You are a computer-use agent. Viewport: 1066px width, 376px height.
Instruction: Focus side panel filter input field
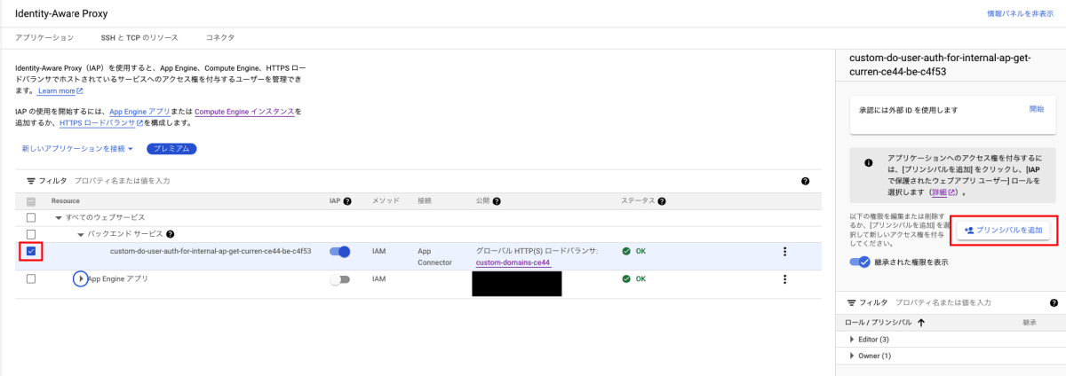coord(968,303)
